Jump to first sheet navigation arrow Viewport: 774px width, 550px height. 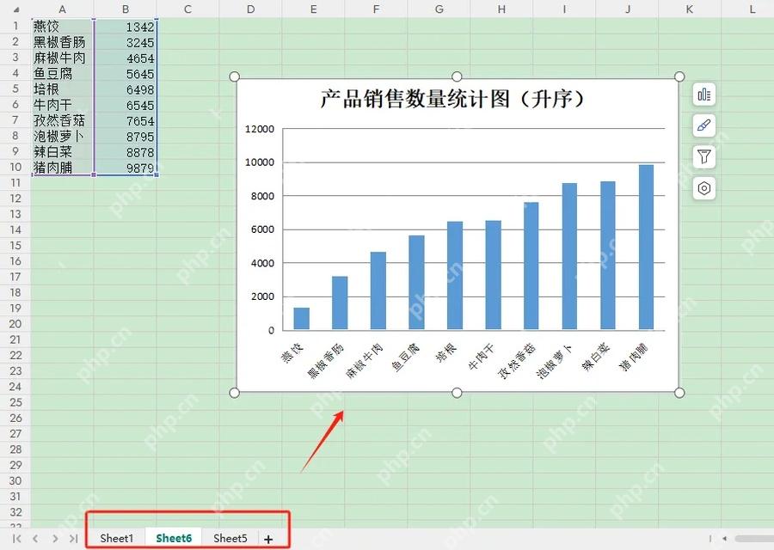tap(17, 539)
